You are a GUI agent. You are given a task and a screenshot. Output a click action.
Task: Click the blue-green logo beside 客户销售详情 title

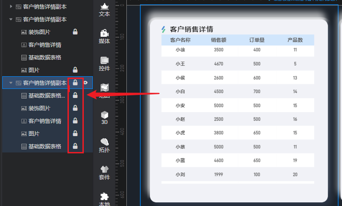click(164, 29)
